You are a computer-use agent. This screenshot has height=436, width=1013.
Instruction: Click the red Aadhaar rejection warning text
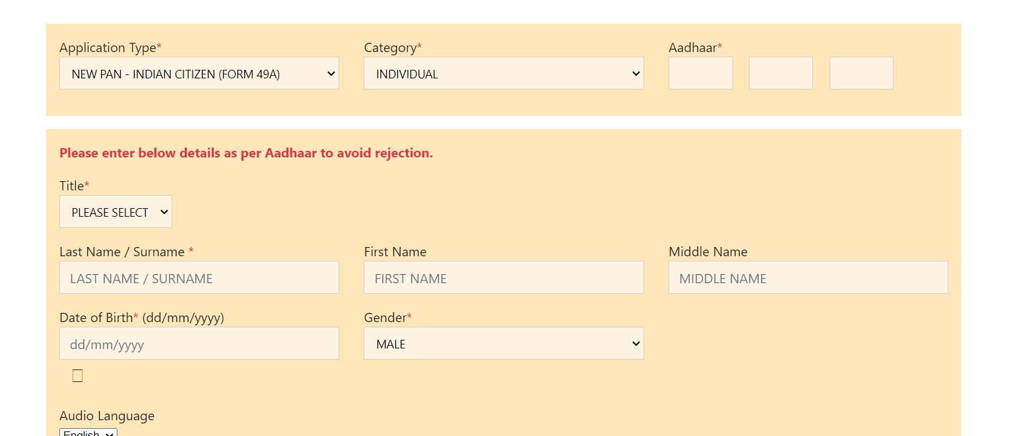point(246,153)
